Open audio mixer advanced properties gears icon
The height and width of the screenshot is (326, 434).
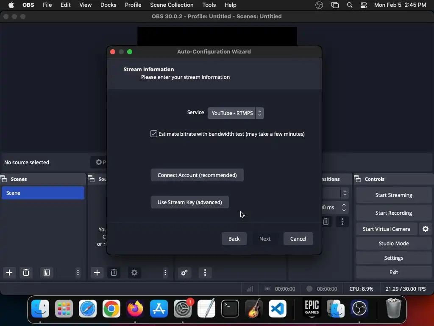tap(184, 273)
